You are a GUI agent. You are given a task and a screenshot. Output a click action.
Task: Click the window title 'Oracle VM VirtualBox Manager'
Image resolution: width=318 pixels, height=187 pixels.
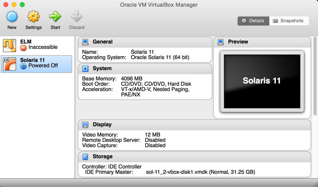[x=159, y=5]
